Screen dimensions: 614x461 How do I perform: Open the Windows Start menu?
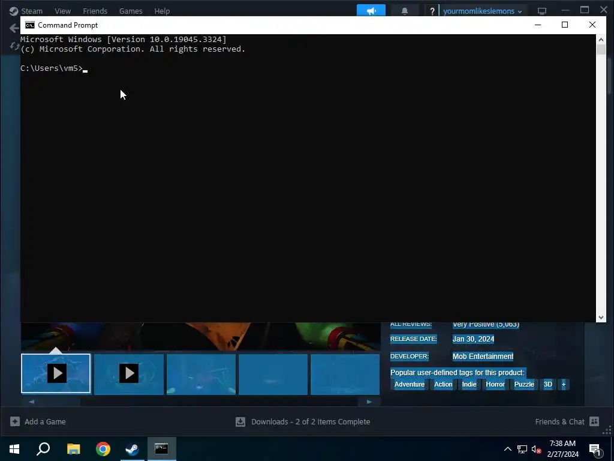[14, 449]
